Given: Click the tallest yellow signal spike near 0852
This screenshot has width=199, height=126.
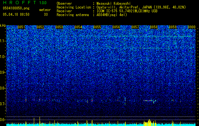Looking at the screenshot, I should click(x=40, y=121).
